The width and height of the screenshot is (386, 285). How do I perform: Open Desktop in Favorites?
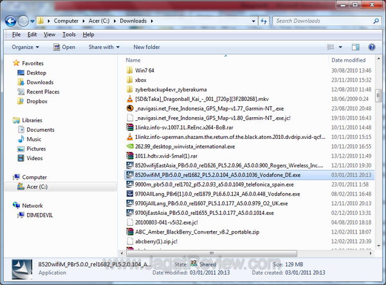coord(36,73)
